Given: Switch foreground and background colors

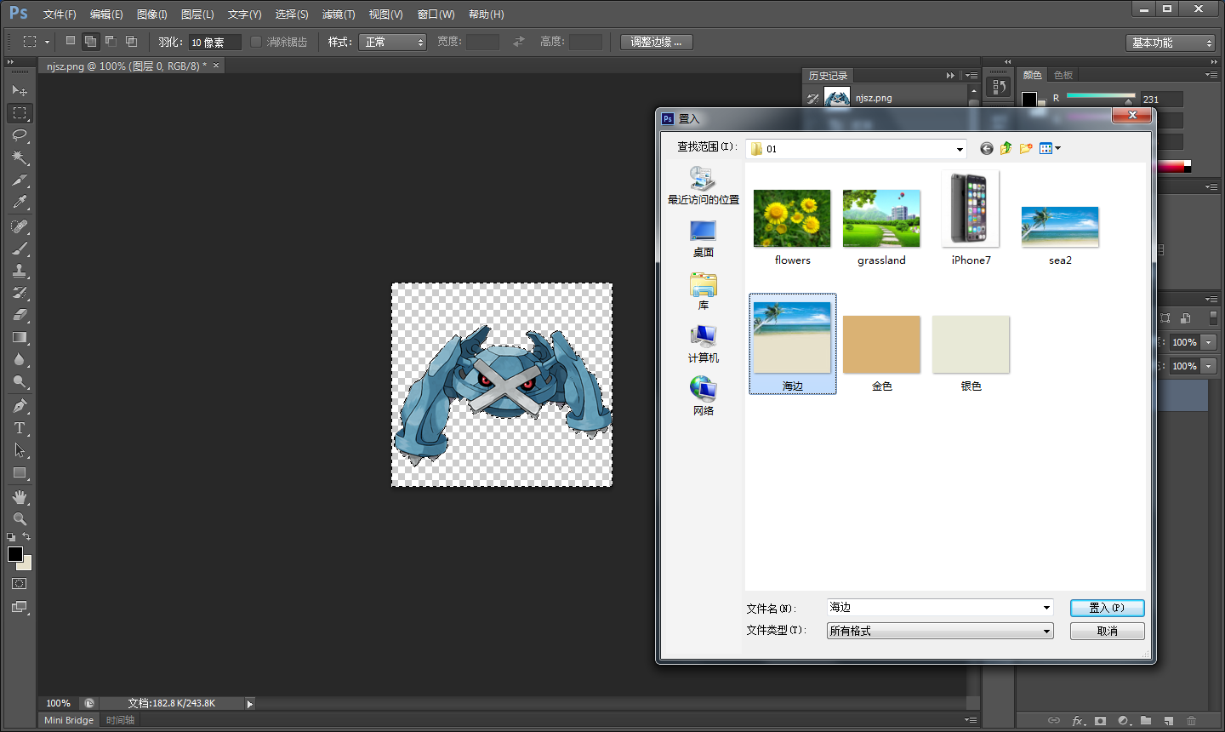Looking at the screenshot, I should click(x=26, y=536).
